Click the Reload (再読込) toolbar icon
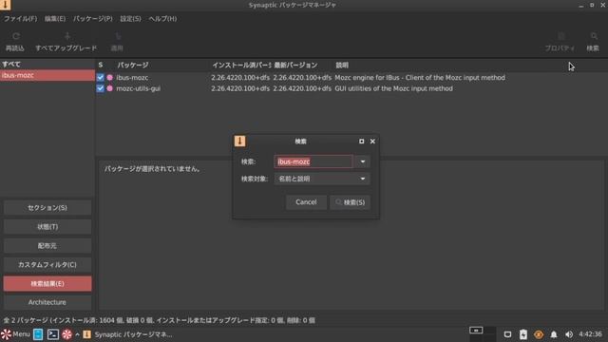 pyautogui.click(x=15, y=36)
